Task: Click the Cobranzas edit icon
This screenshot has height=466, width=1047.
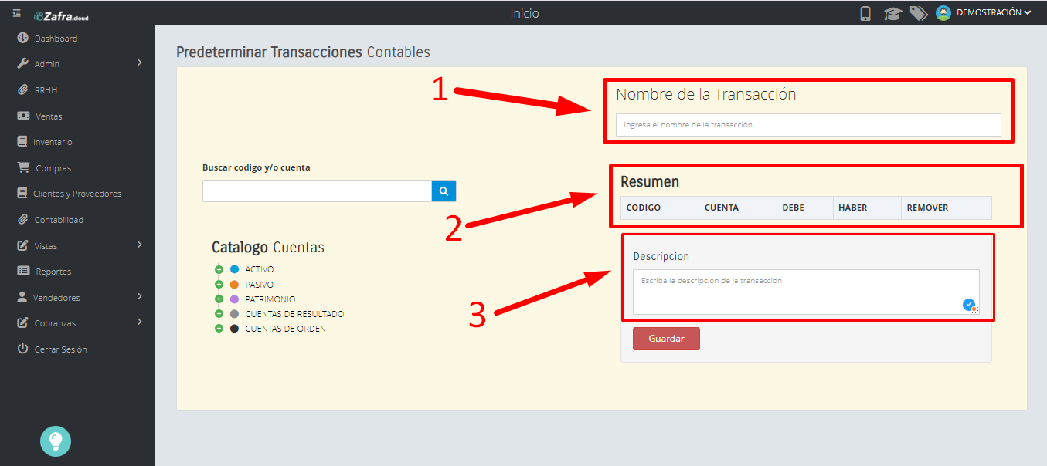Action: 22,322
